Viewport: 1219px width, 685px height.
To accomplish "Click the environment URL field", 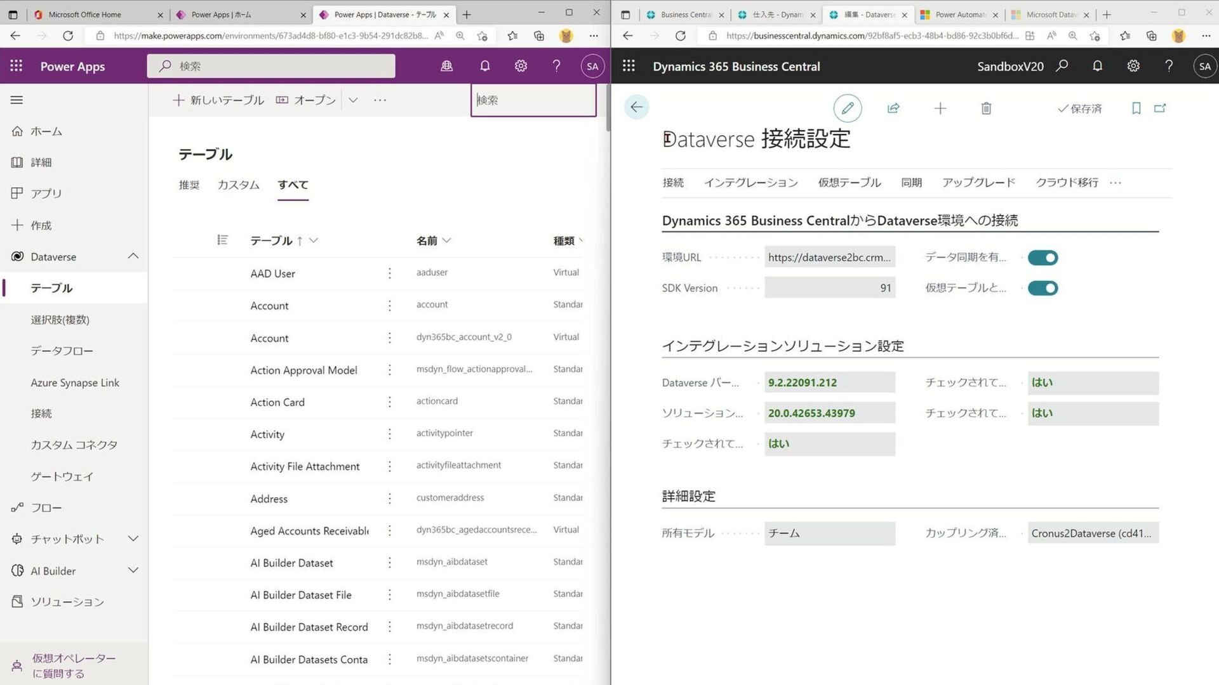I will [829, 258].
